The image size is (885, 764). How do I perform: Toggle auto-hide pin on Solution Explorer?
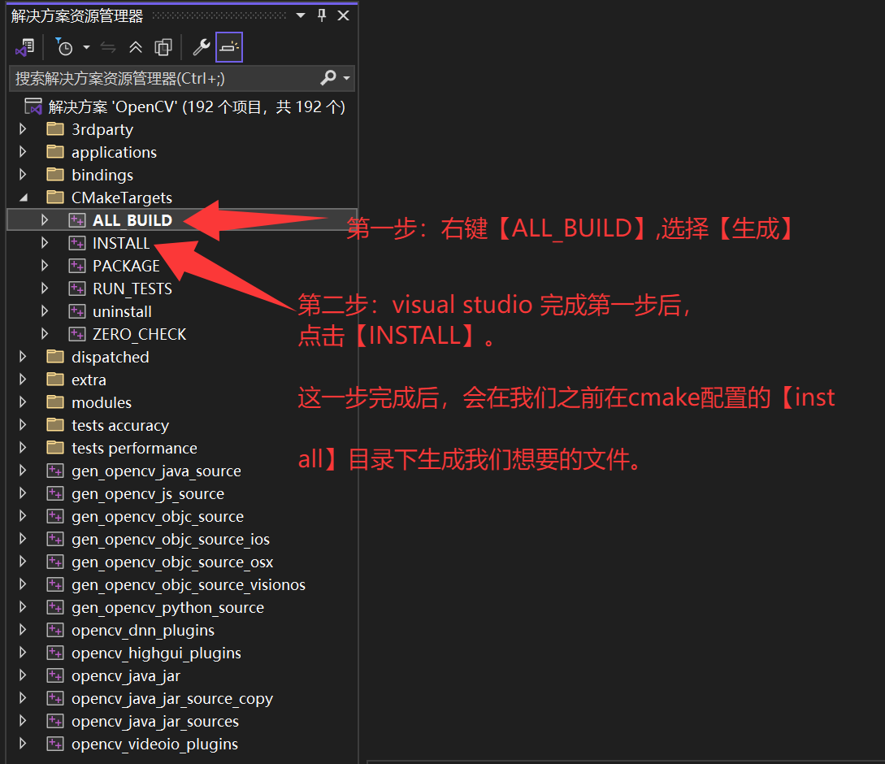pos(322,15)
